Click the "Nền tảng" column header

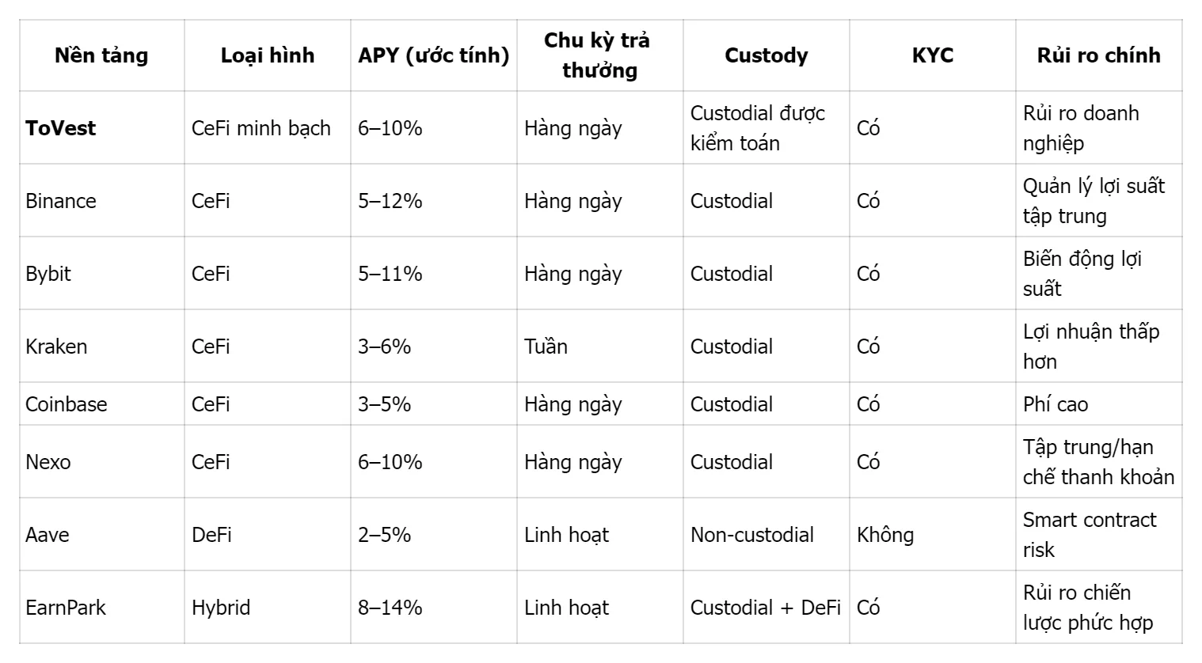[x=101, y=55]
